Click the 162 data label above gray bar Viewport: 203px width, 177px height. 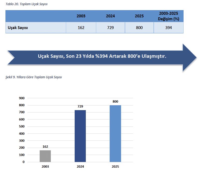pyautogui.click(x=45, y=147)
